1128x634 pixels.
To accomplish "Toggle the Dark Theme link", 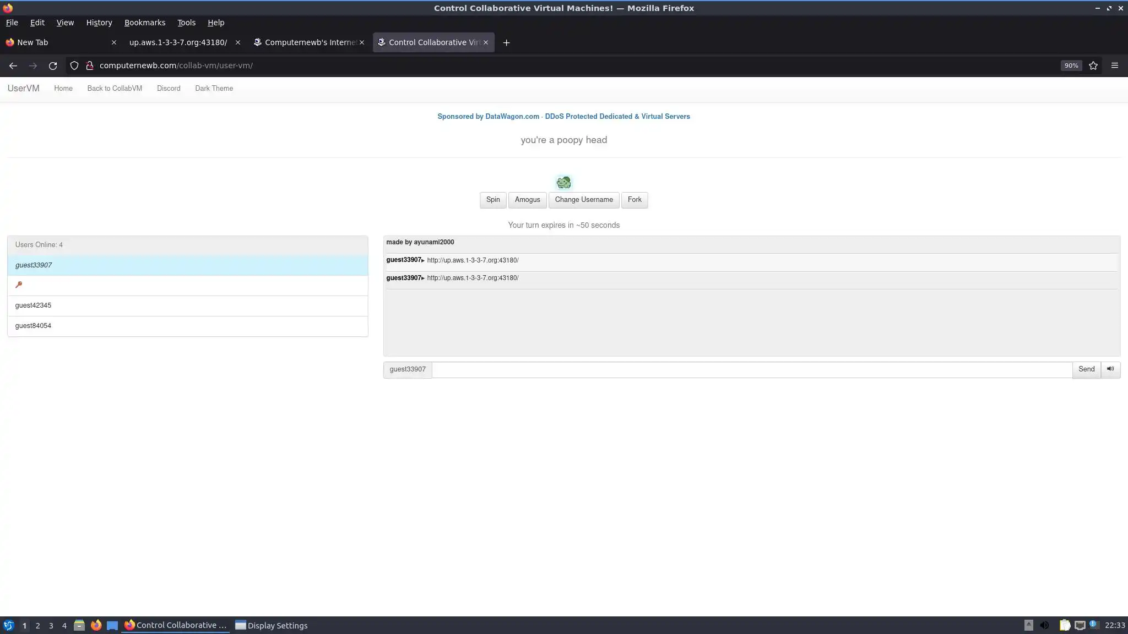I will pyautogui.click(x=214, y=88).
